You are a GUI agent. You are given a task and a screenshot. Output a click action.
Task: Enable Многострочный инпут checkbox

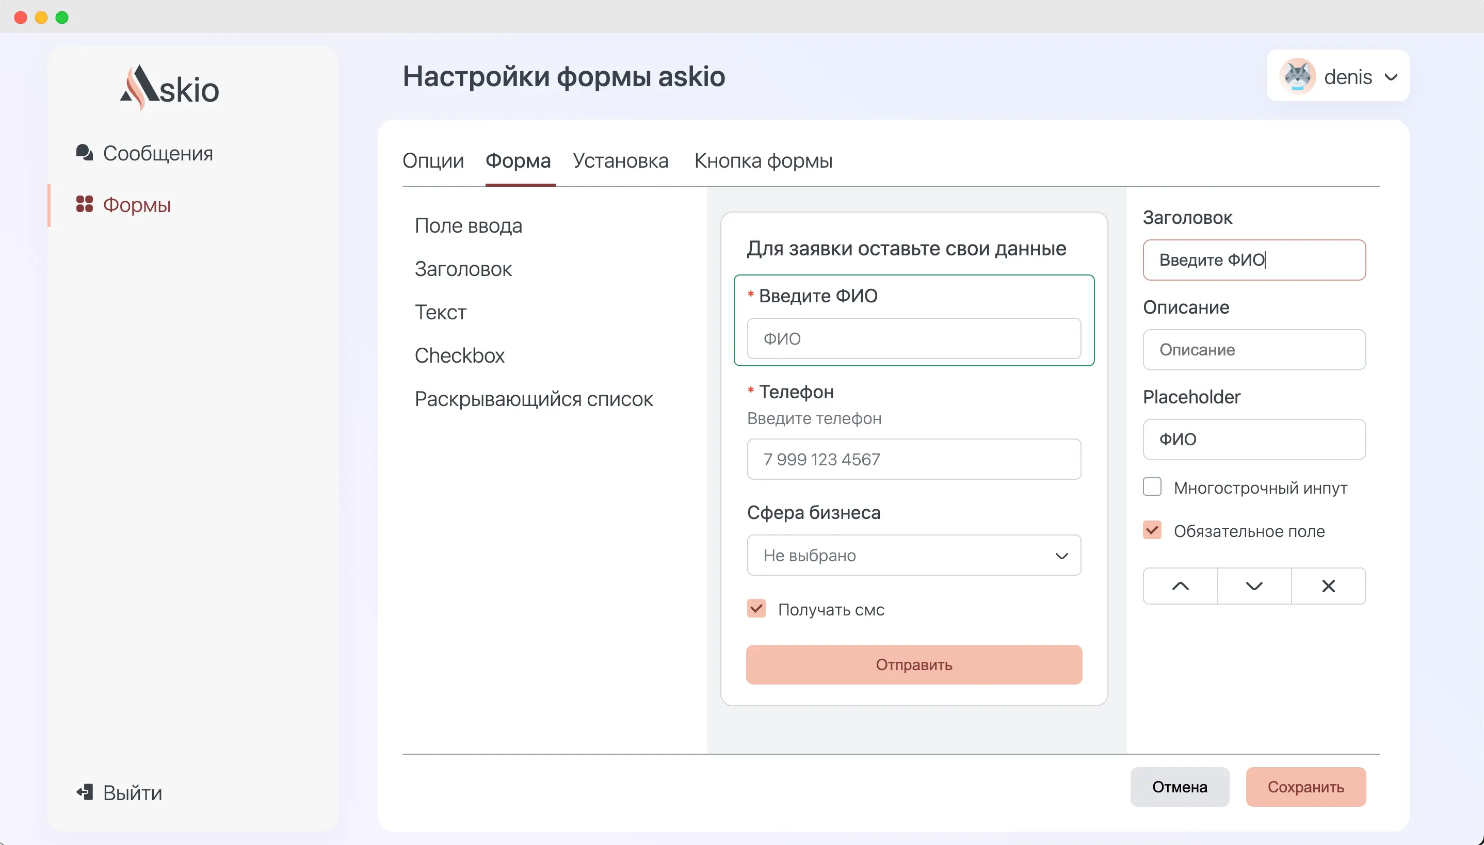1152,487
